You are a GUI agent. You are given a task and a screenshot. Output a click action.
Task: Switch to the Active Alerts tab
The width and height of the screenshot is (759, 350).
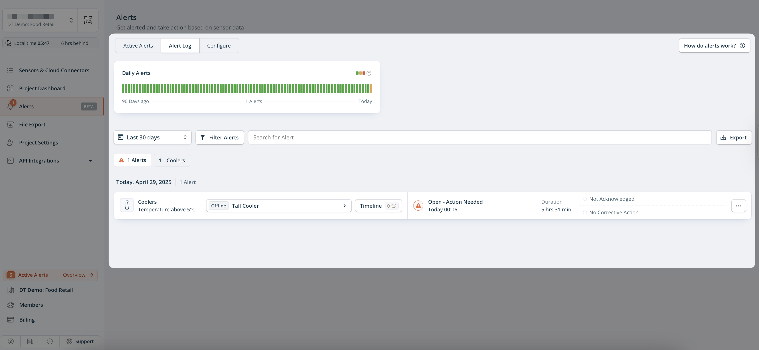point(138,46)
